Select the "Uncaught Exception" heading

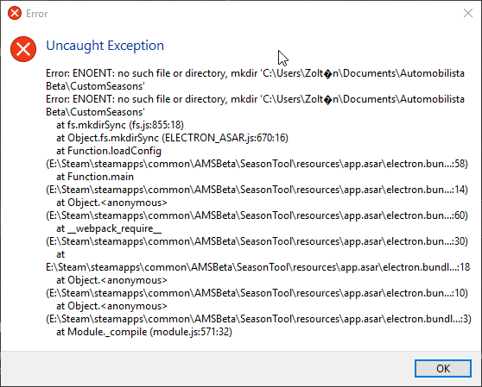[105, 46]
